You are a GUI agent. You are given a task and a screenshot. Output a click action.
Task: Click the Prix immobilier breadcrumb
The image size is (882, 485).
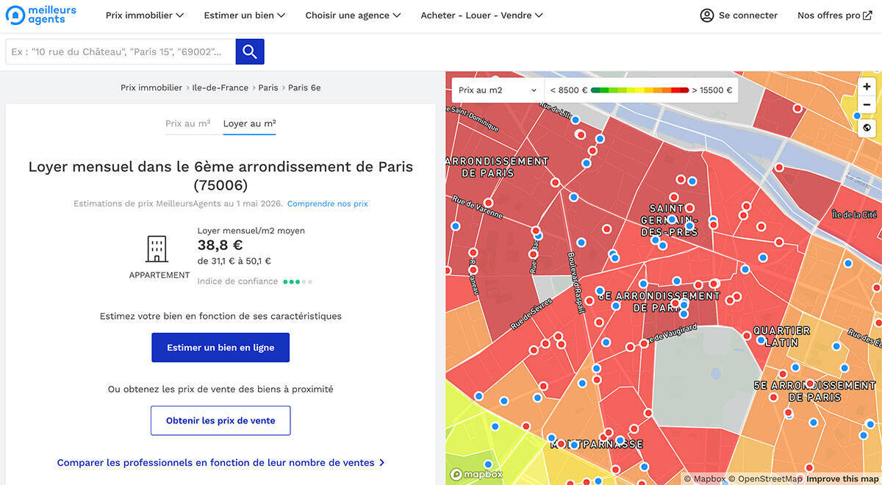click(151, 87)
